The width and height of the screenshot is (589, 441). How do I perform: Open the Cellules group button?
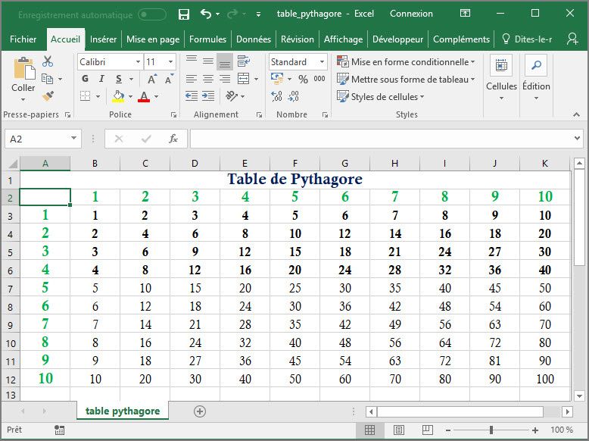click(x=501, y=78)
